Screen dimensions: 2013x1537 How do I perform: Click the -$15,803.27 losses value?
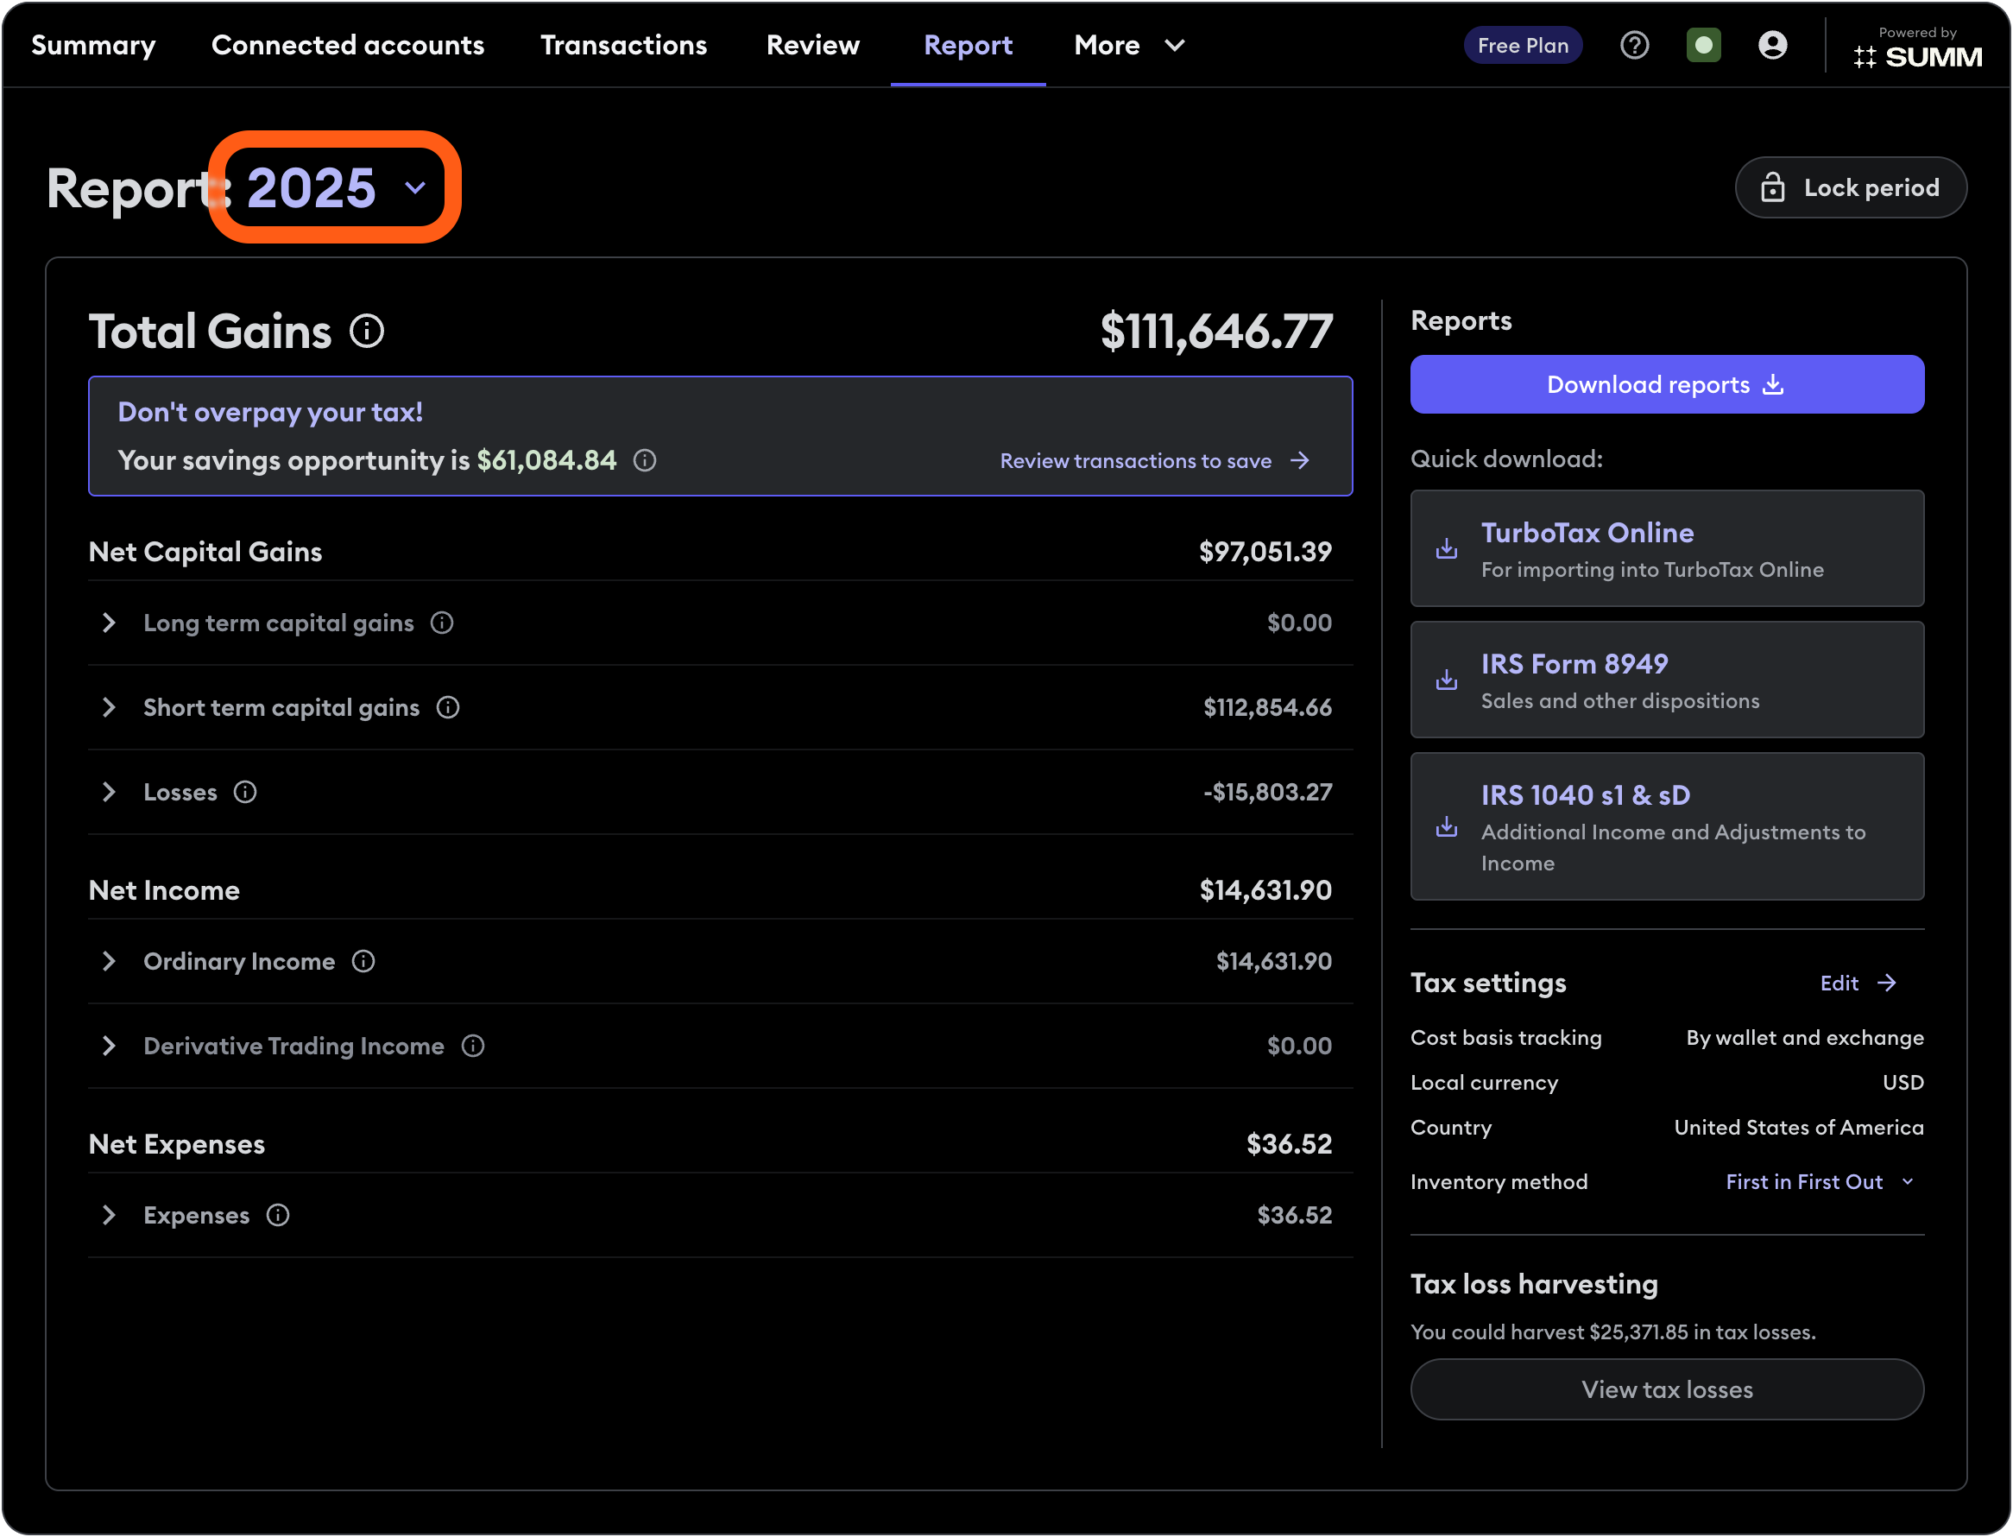pos(1267,793)
